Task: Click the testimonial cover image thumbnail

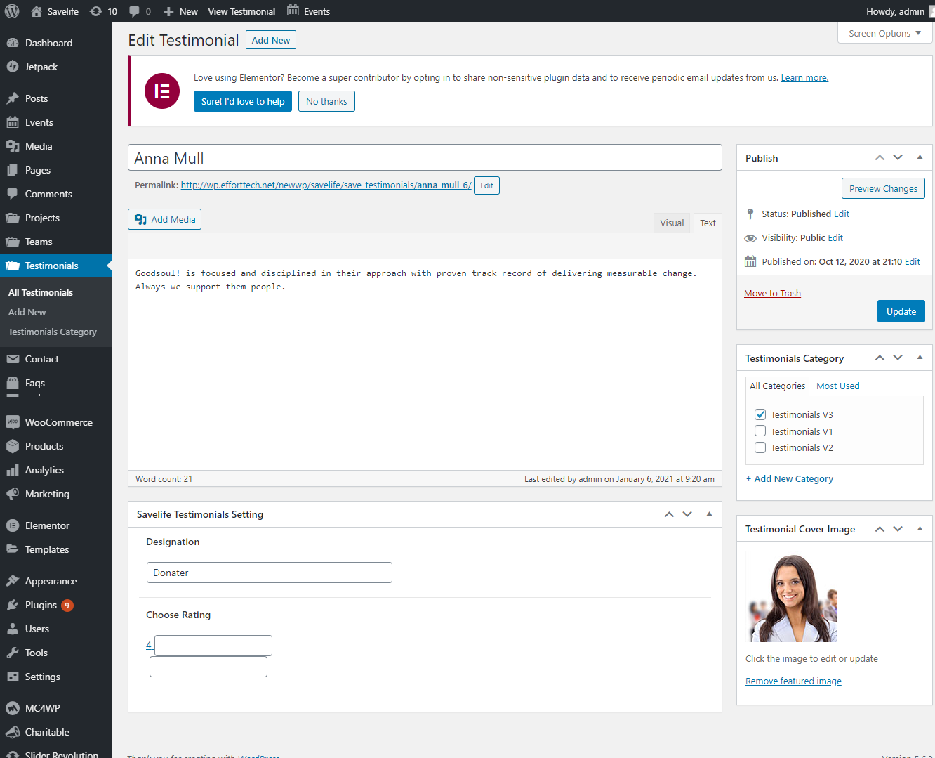Action: [x=792, y=598]
